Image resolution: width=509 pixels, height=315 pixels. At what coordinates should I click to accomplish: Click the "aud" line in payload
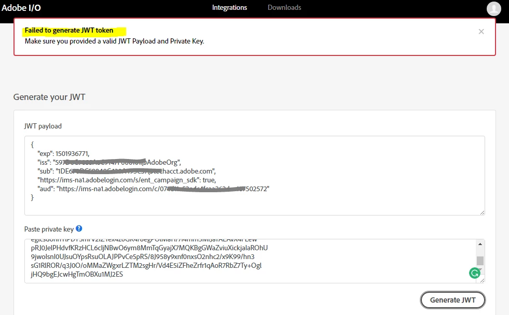coord(153,189)
